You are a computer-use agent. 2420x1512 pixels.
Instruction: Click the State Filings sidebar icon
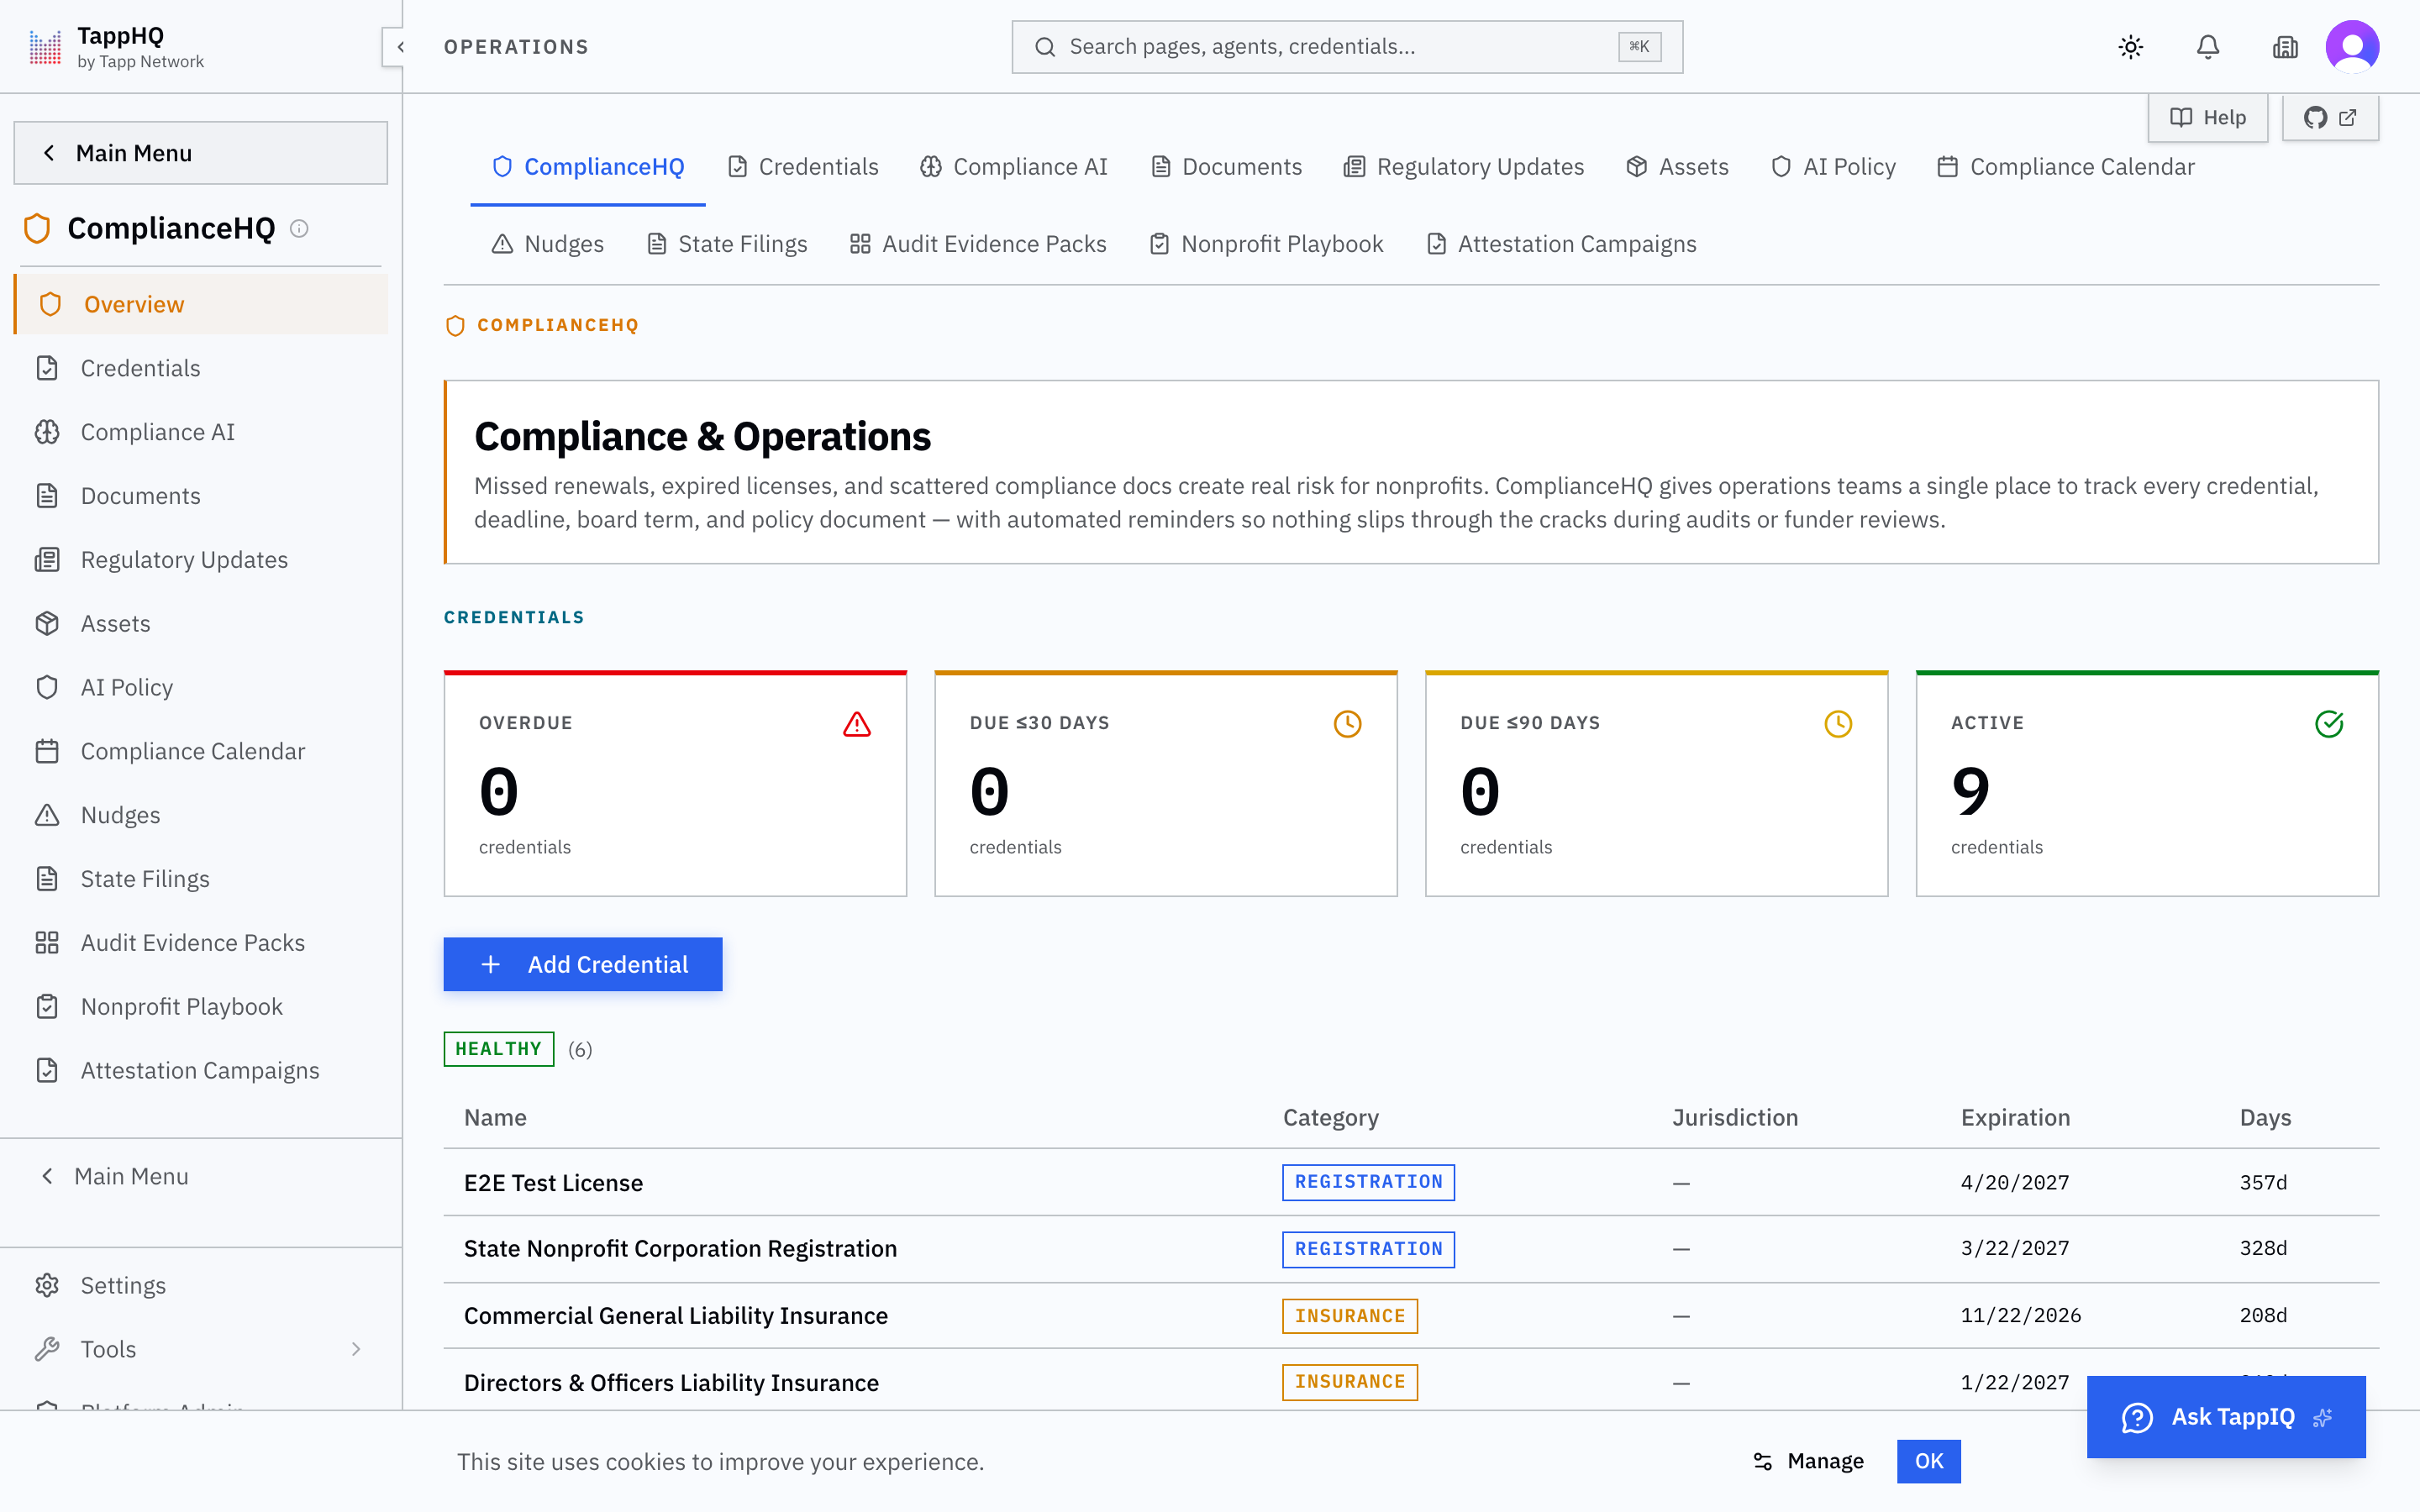[47, 879]
